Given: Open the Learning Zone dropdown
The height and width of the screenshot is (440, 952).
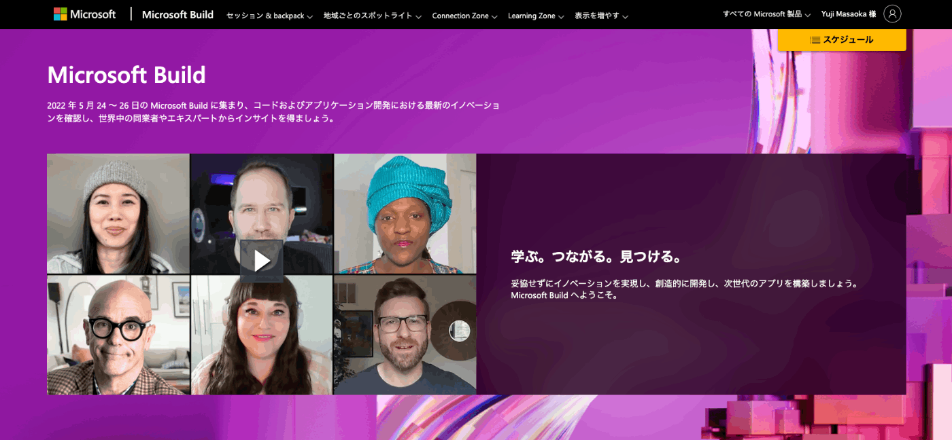Looking at the screenshot, I should [536, 16].
